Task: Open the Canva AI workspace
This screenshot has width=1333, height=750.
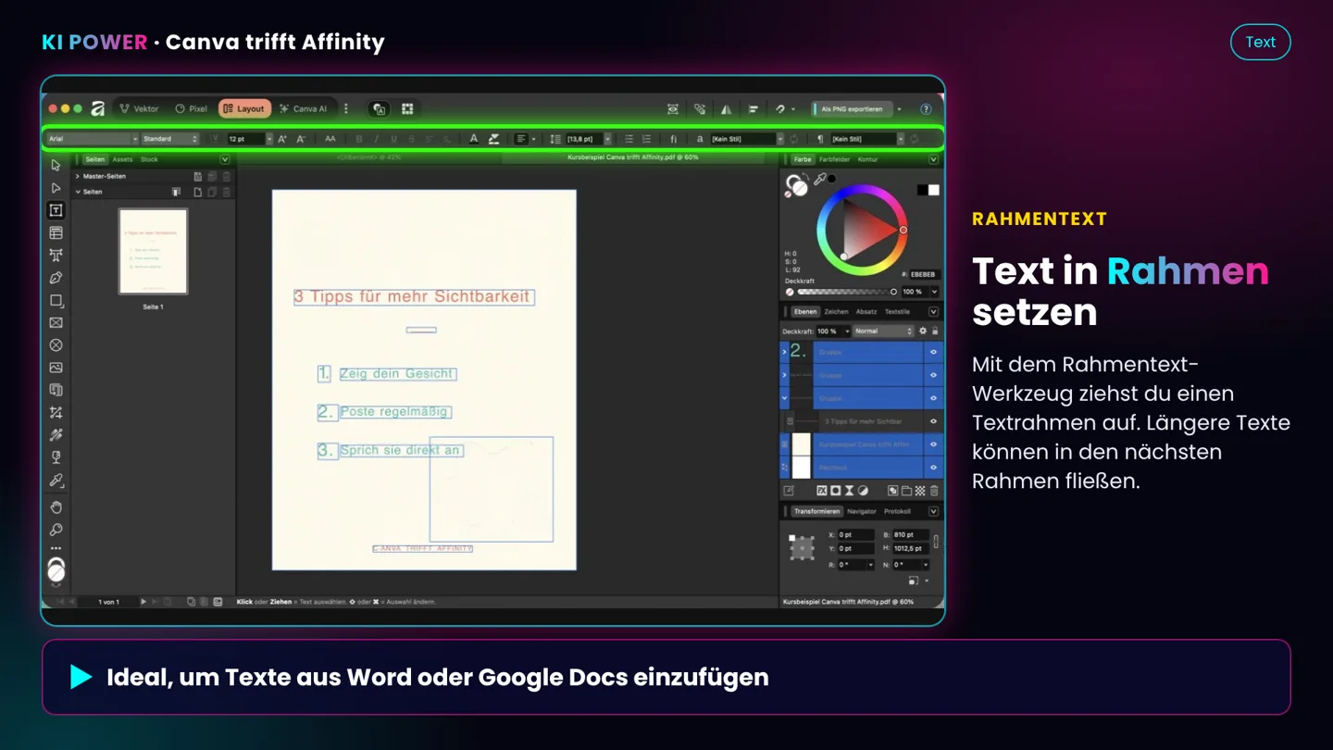Action: (x=304, y=109)
